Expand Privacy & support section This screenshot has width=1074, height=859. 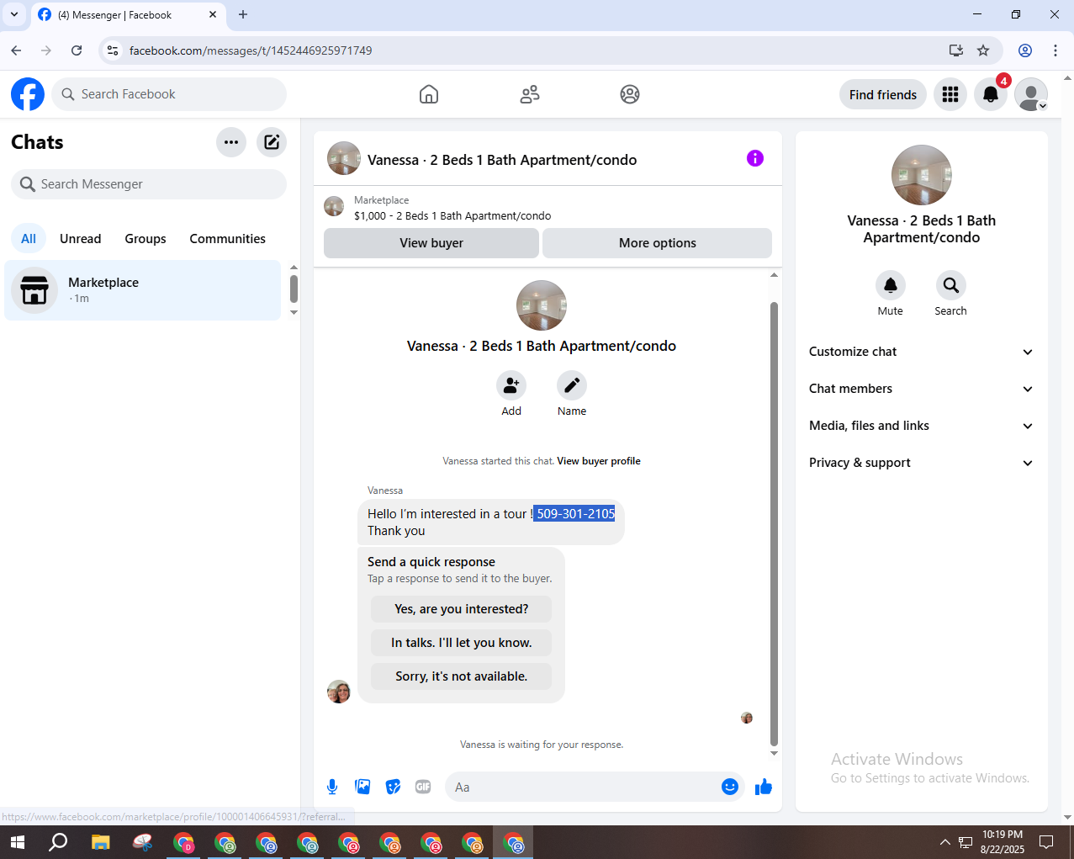(x=922, y=463)
